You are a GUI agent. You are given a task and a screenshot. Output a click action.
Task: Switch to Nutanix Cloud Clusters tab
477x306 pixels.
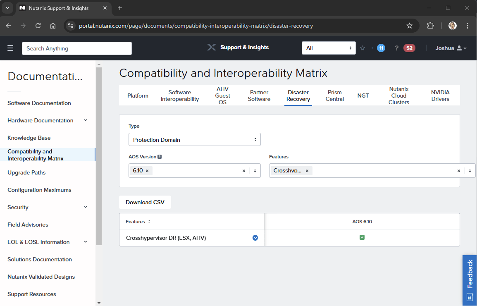click(x=399, y=96)
